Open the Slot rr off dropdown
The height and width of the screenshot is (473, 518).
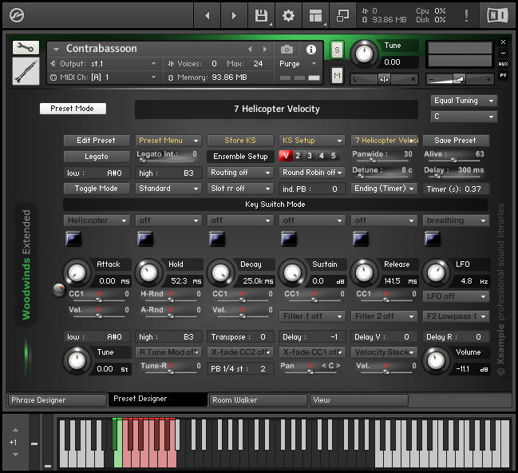pos(240,189)
